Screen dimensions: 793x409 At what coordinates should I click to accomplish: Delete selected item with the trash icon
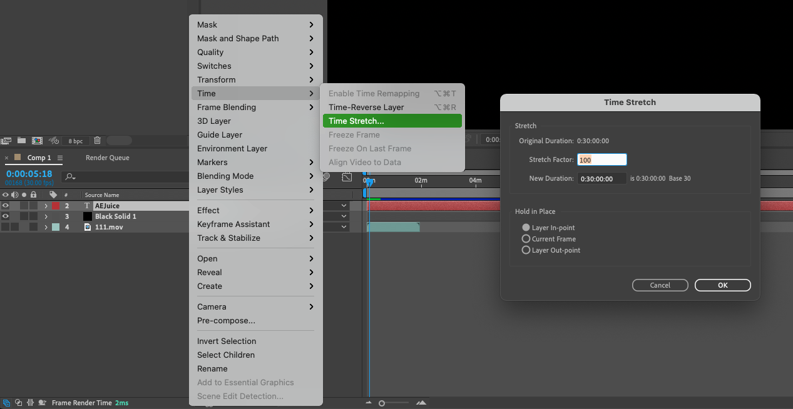tap(97, 141)
